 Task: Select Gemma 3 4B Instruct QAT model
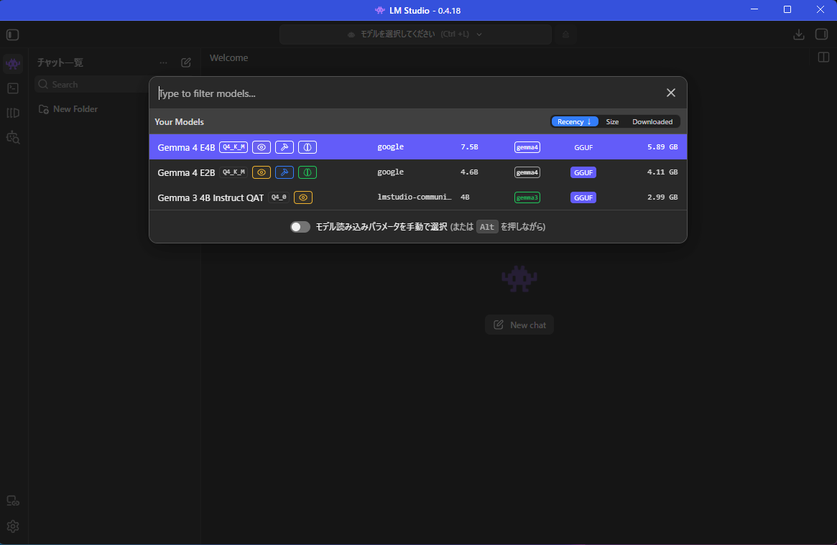tap(418, 197)
